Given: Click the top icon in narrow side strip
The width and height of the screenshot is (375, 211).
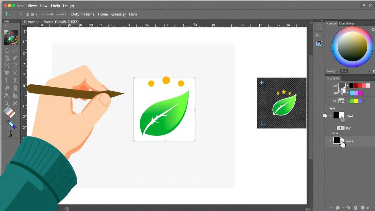Looking at the screenshot, I should point(319,27).
